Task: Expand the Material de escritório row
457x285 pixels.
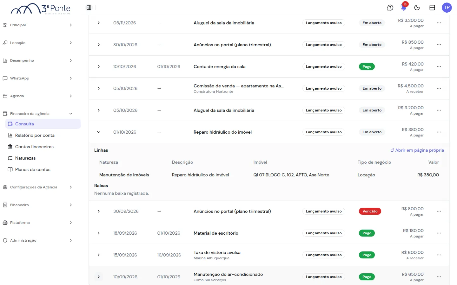Action: (99, 233)
